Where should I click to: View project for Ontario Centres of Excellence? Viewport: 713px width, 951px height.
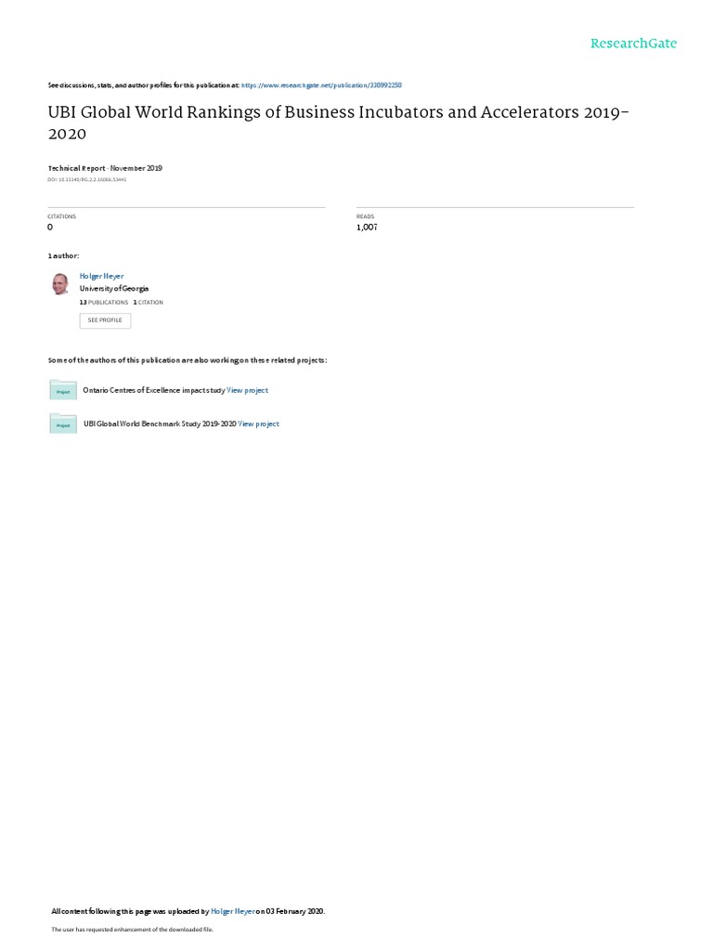247,390
